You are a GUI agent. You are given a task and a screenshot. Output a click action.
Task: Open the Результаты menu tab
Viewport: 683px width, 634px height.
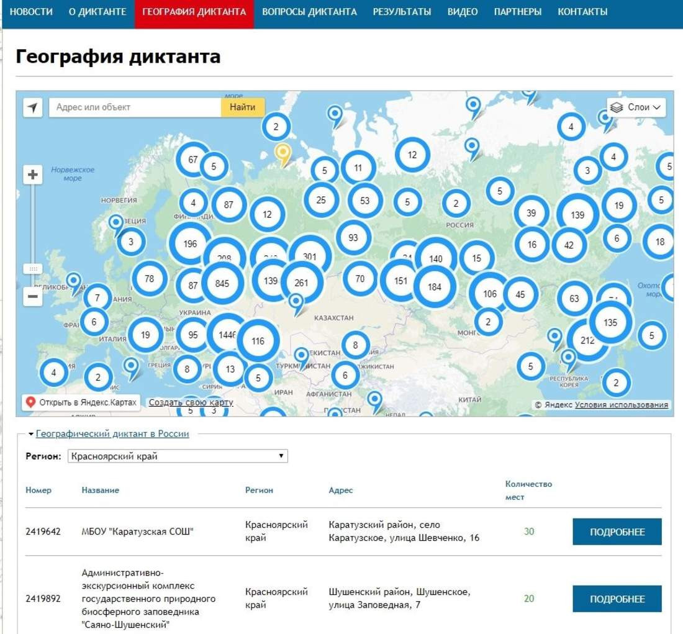point(402,12)
